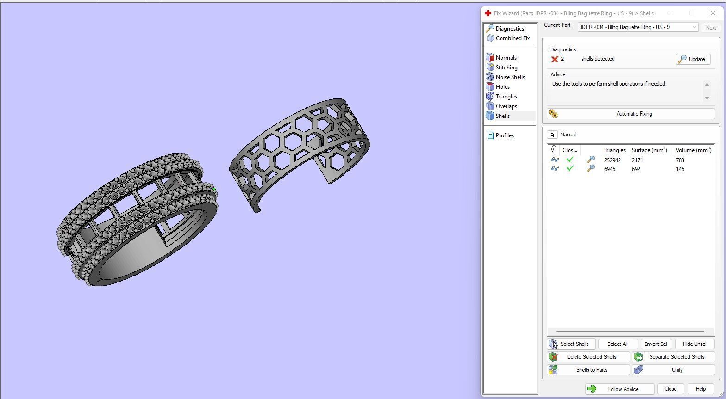This screenshot has height=399, width=726.
Task: Click the shell list horizontal scrollbar
Action: [x=630, y=331]
